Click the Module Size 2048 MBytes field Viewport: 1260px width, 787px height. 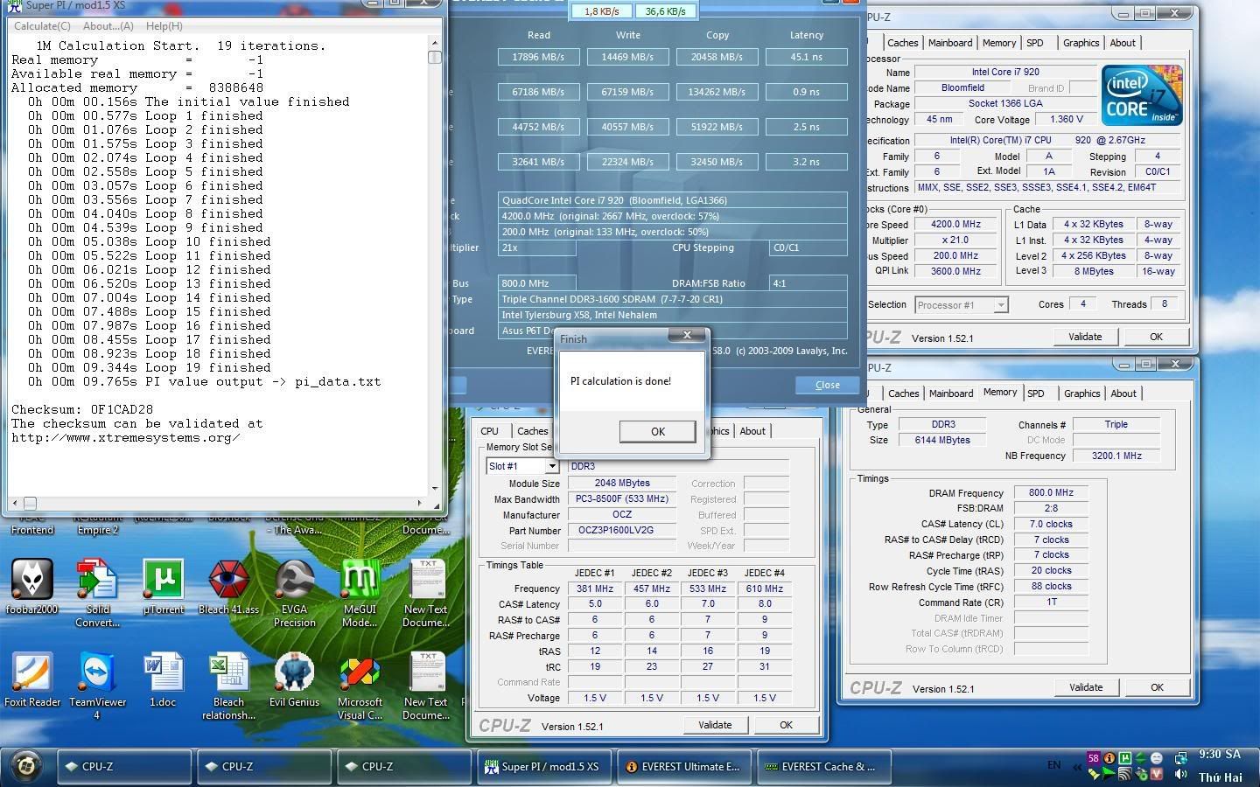pyautogui.click(x=621, y=483)
